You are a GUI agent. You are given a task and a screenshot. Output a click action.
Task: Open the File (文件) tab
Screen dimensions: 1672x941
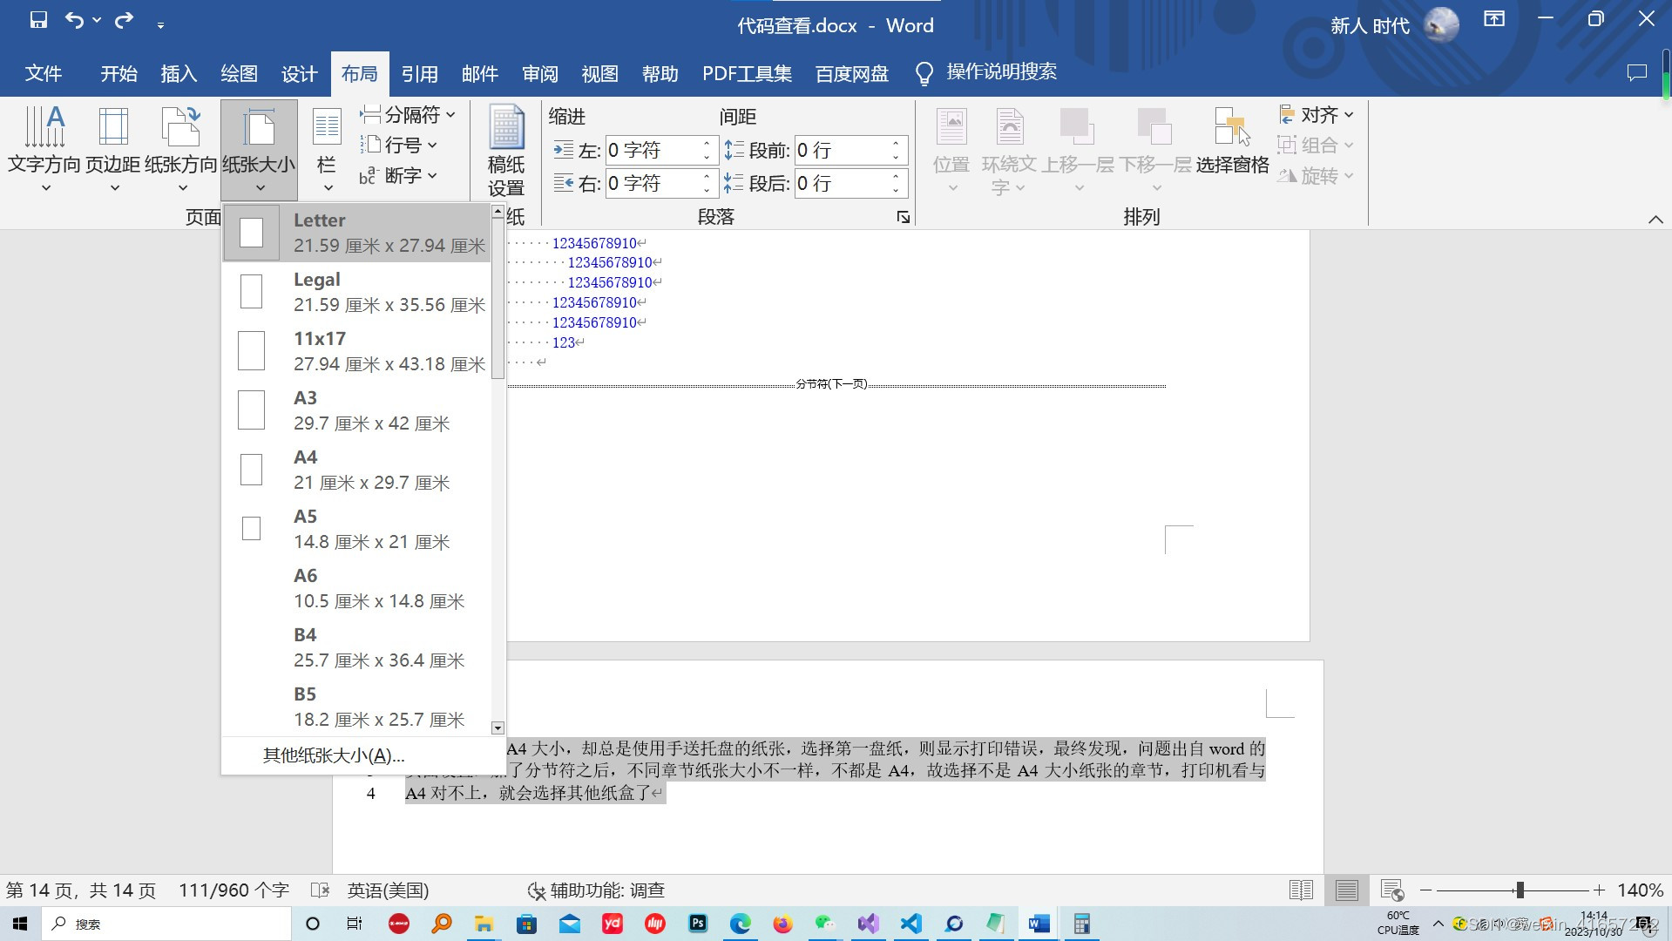click(44, 73)
